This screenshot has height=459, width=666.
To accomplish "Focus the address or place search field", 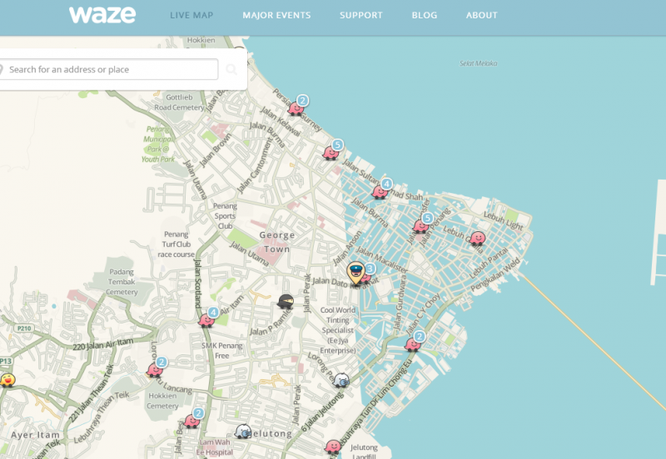I will (x=109, y=69).
